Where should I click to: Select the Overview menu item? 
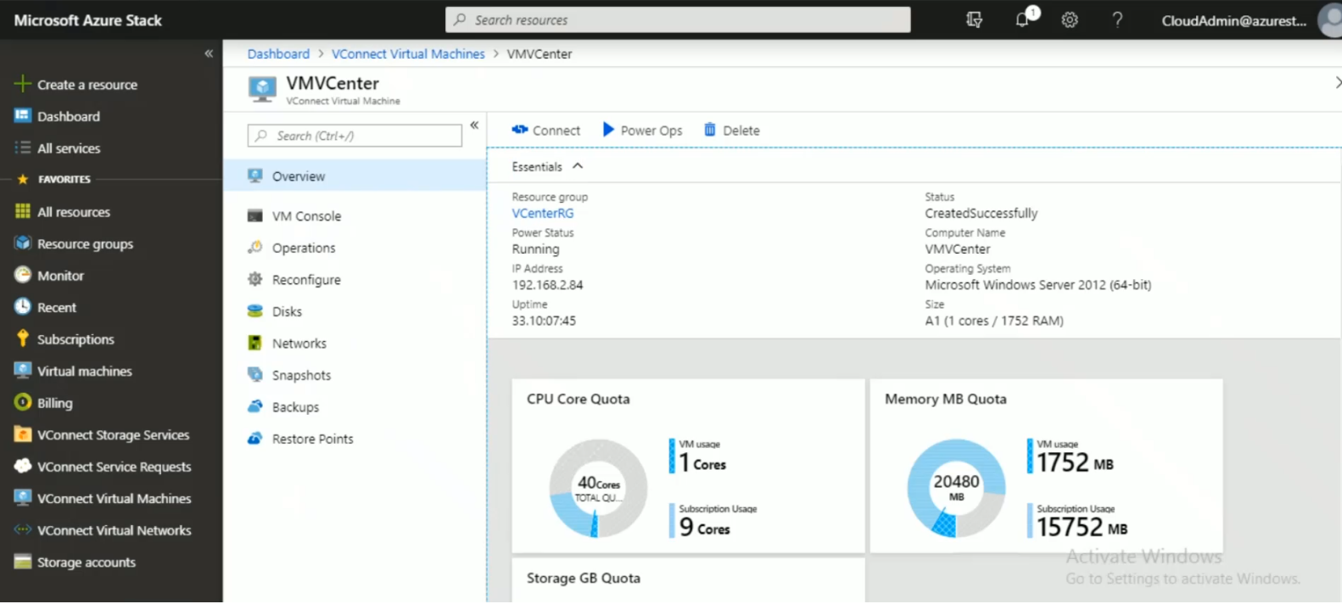coord(355,176)
